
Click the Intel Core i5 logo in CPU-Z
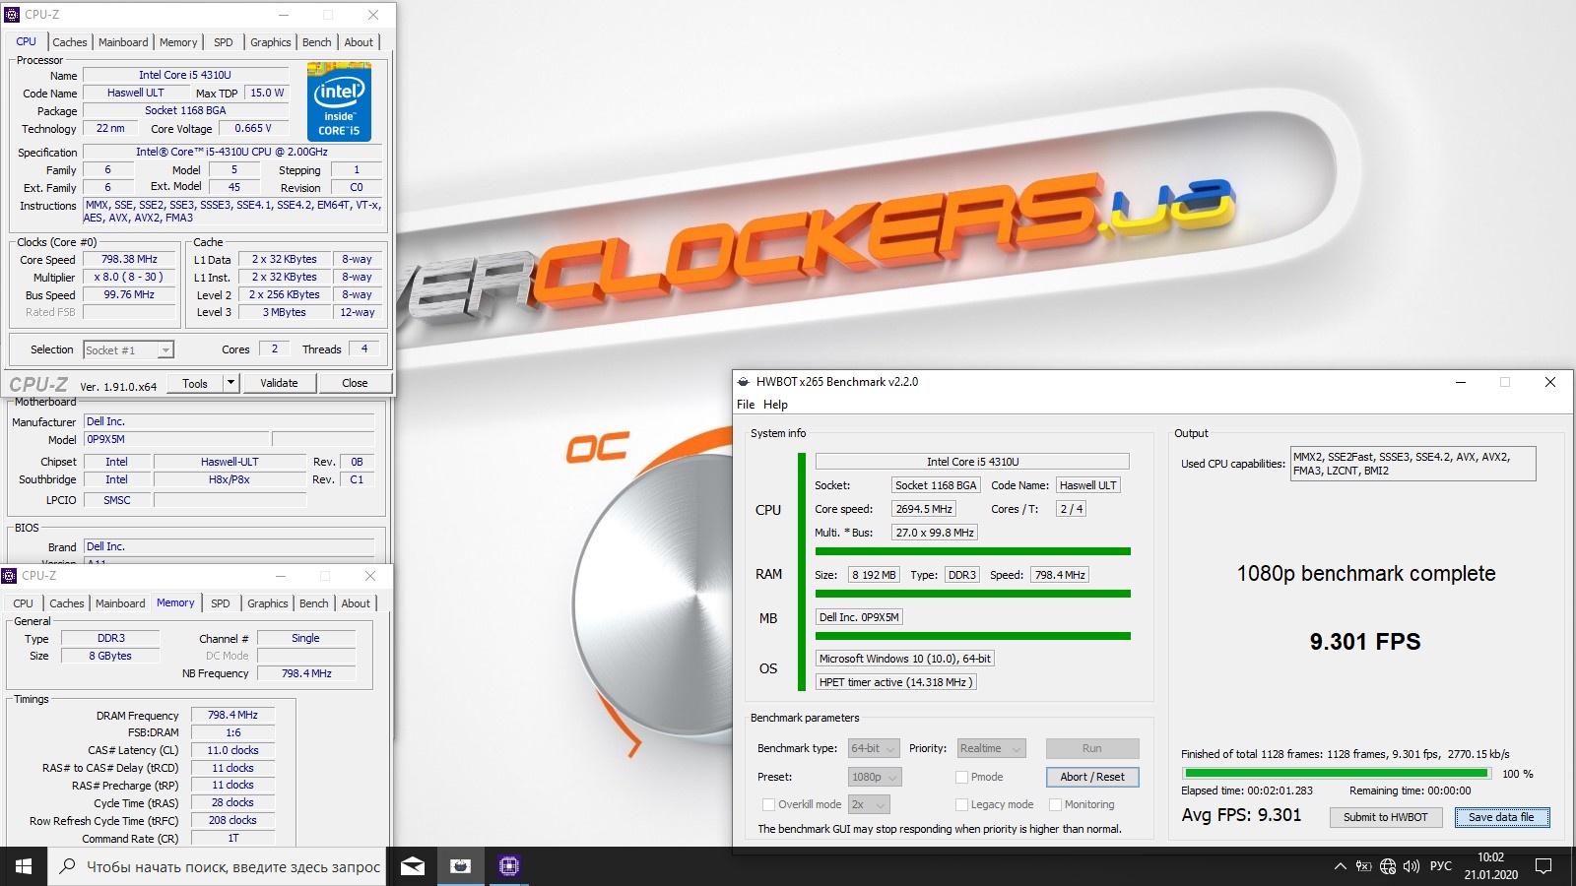[x=339, y=101]
